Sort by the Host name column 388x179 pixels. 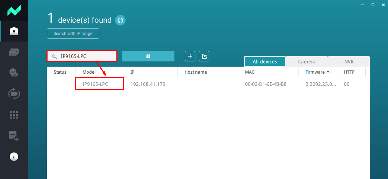pos(196,72)
